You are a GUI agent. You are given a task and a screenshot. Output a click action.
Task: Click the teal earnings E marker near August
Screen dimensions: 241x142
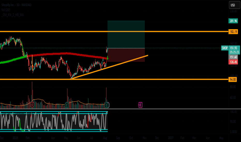click(106, 105)
